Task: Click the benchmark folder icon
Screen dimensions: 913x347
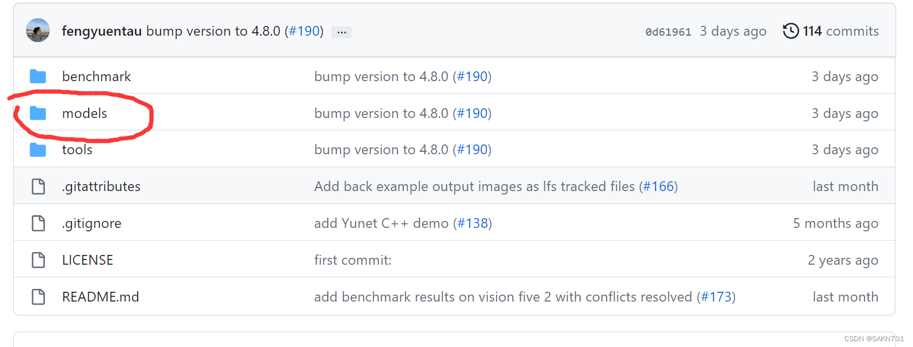Action: coord(38,77)
